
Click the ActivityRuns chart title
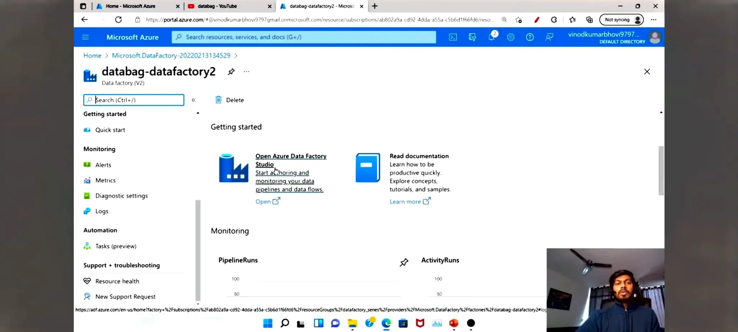pos(440,260)
